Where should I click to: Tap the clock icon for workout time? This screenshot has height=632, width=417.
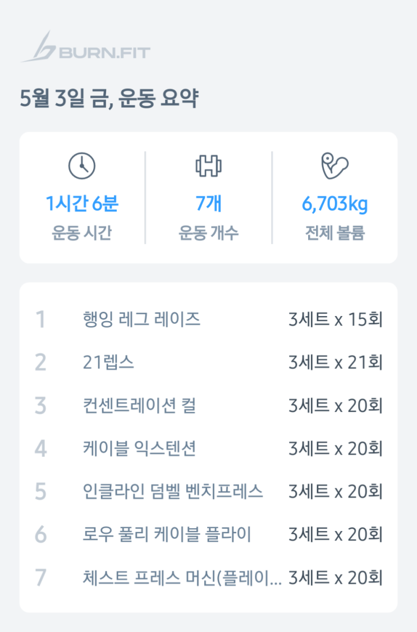point(82,166)
